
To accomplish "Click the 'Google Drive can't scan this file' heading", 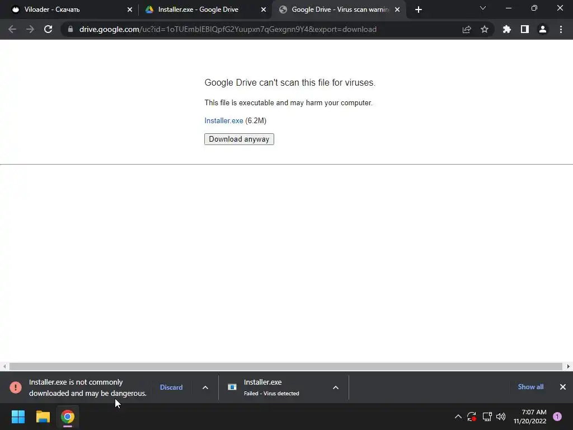I will point(290,83).
